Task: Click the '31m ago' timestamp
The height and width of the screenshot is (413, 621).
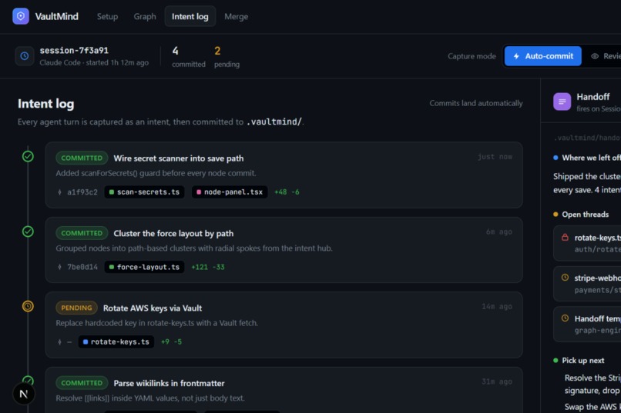Action: (497, 381)
